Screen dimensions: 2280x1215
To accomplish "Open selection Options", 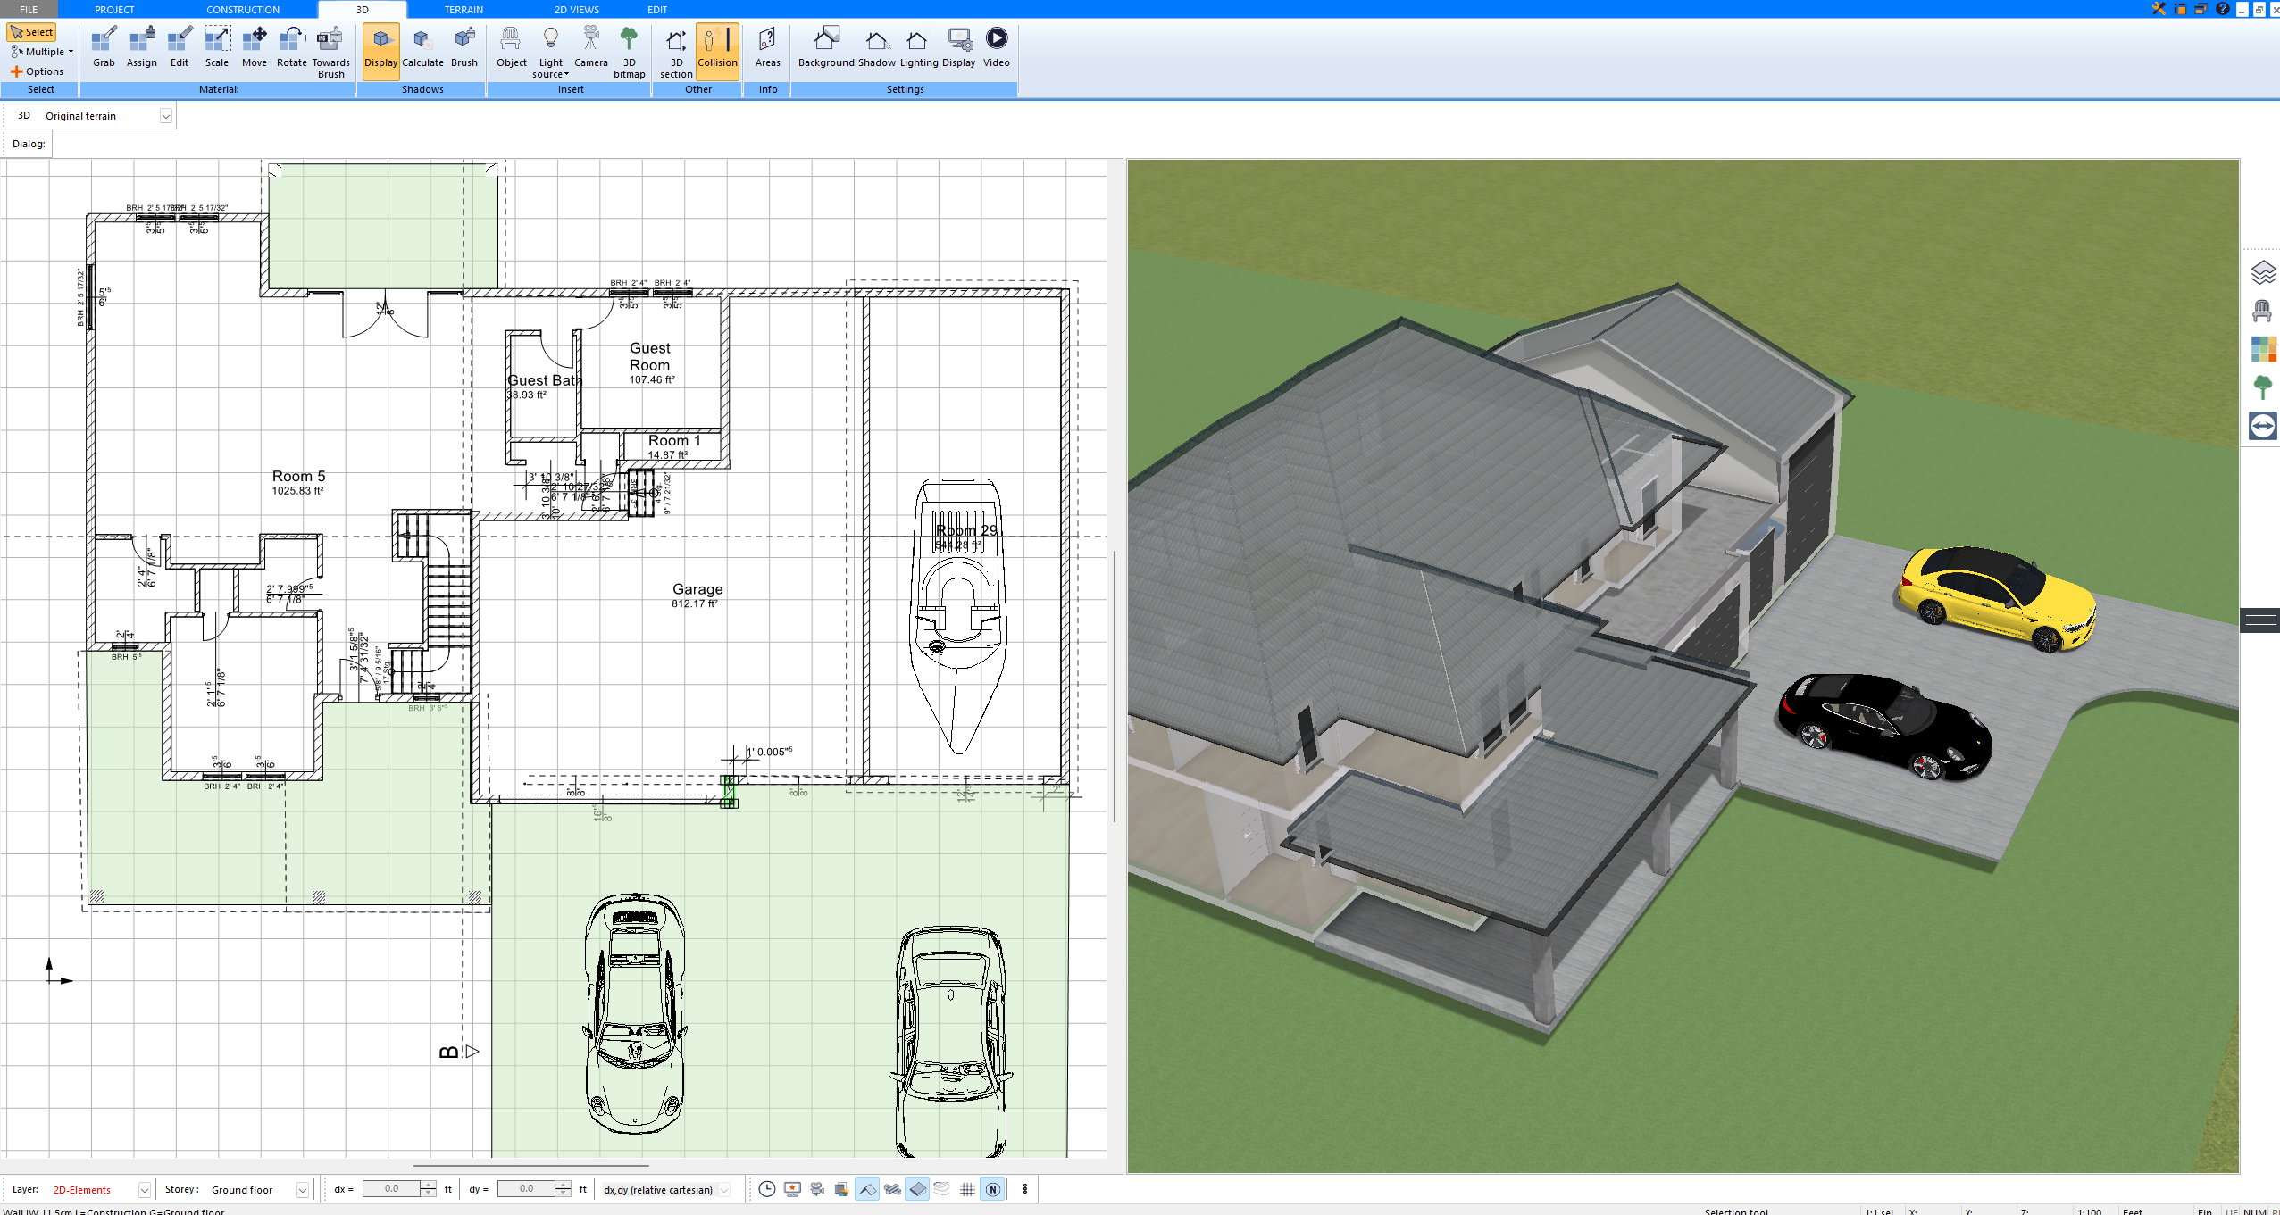I will 37,71.
